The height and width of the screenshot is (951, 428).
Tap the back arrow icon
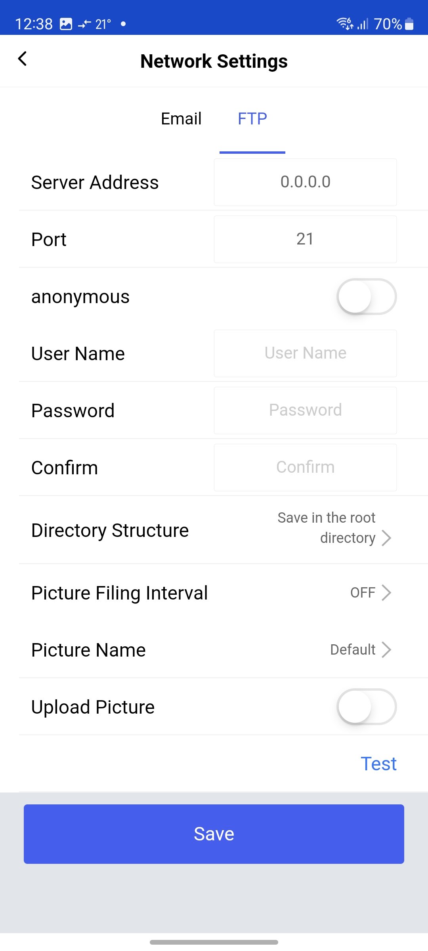click(x=23, y=59)
